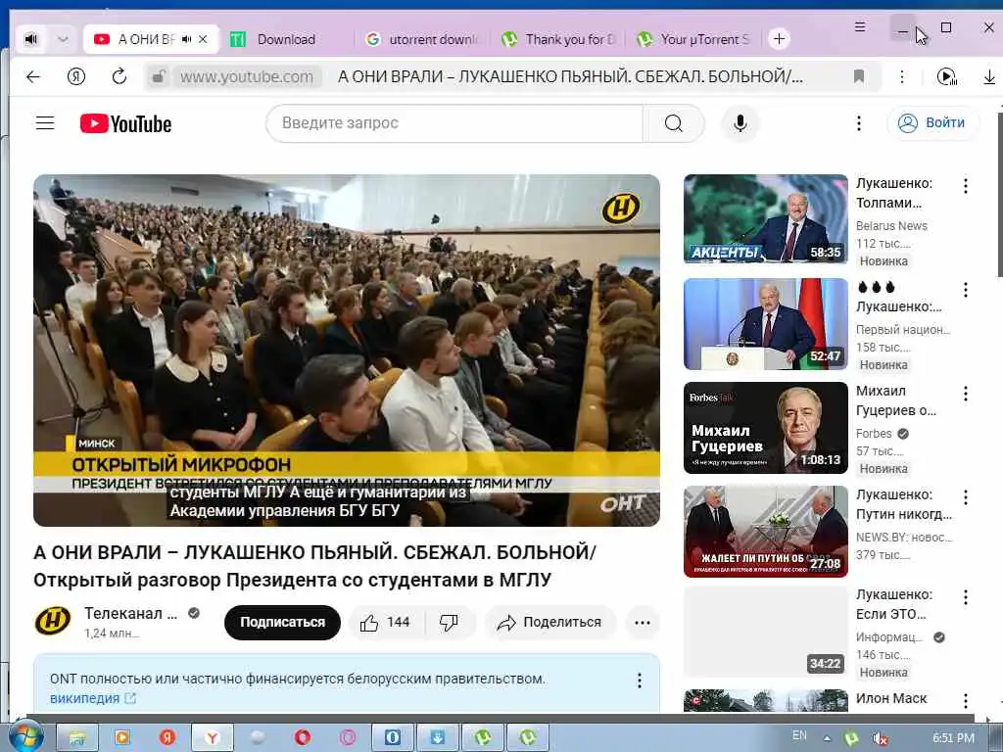This screenshot has height=752, width=1003.
Task: Open a new tab with the plus button
Action: 779,39
